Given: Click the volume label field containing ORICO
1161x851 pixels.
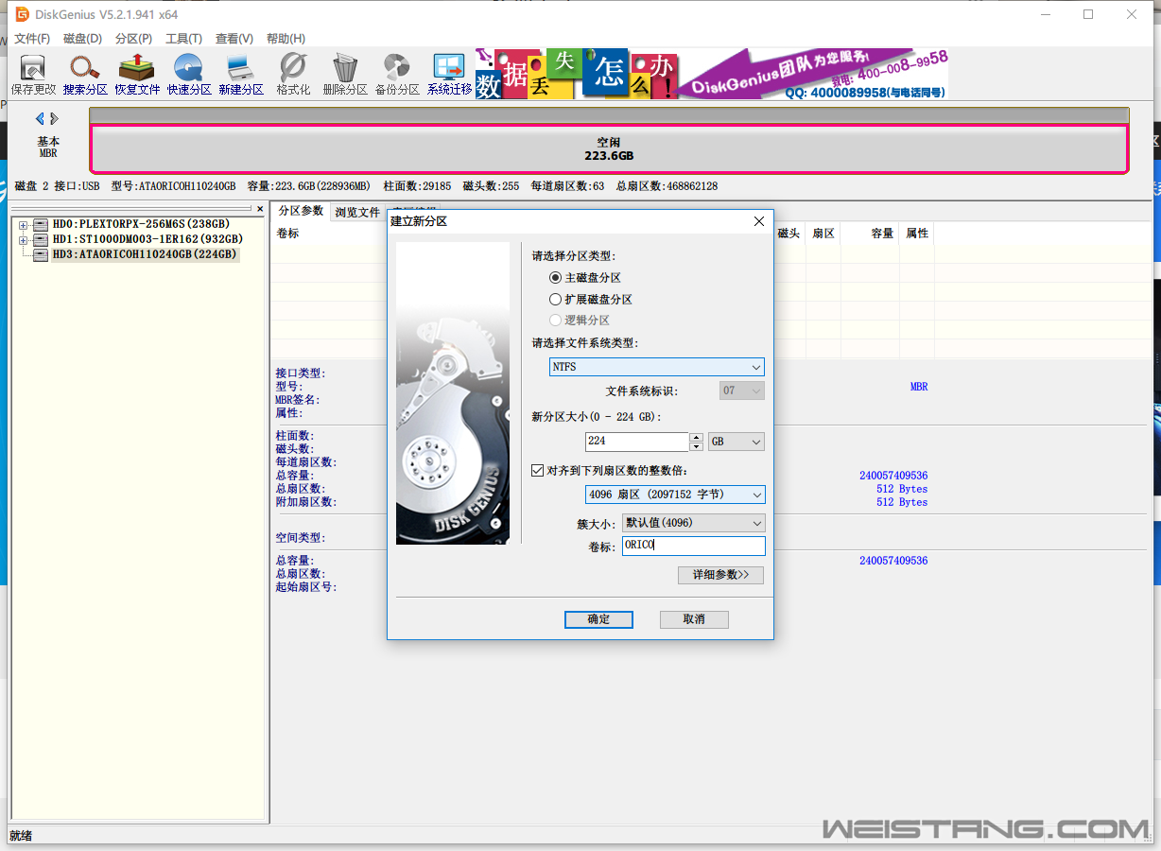Looking at the screenshot, I should [x=693, y=546].
